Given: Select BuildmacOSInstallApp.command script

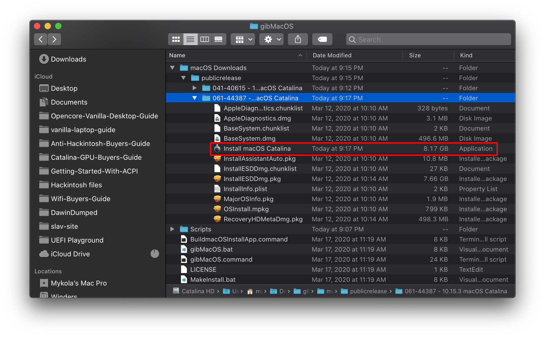Looking at the screenshot, I should (x=340, y=239).
